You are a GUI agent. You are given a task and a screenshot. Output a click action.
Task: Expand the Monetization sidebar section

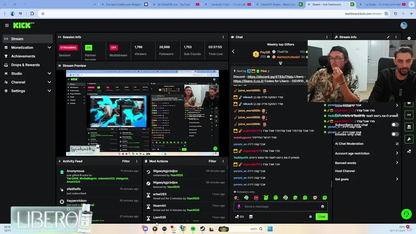click(x=49, y=47)
